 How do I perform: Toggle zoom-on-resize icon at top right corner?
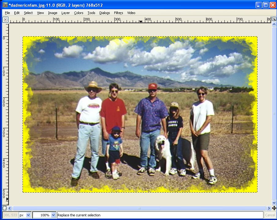[x=274, y=19]
